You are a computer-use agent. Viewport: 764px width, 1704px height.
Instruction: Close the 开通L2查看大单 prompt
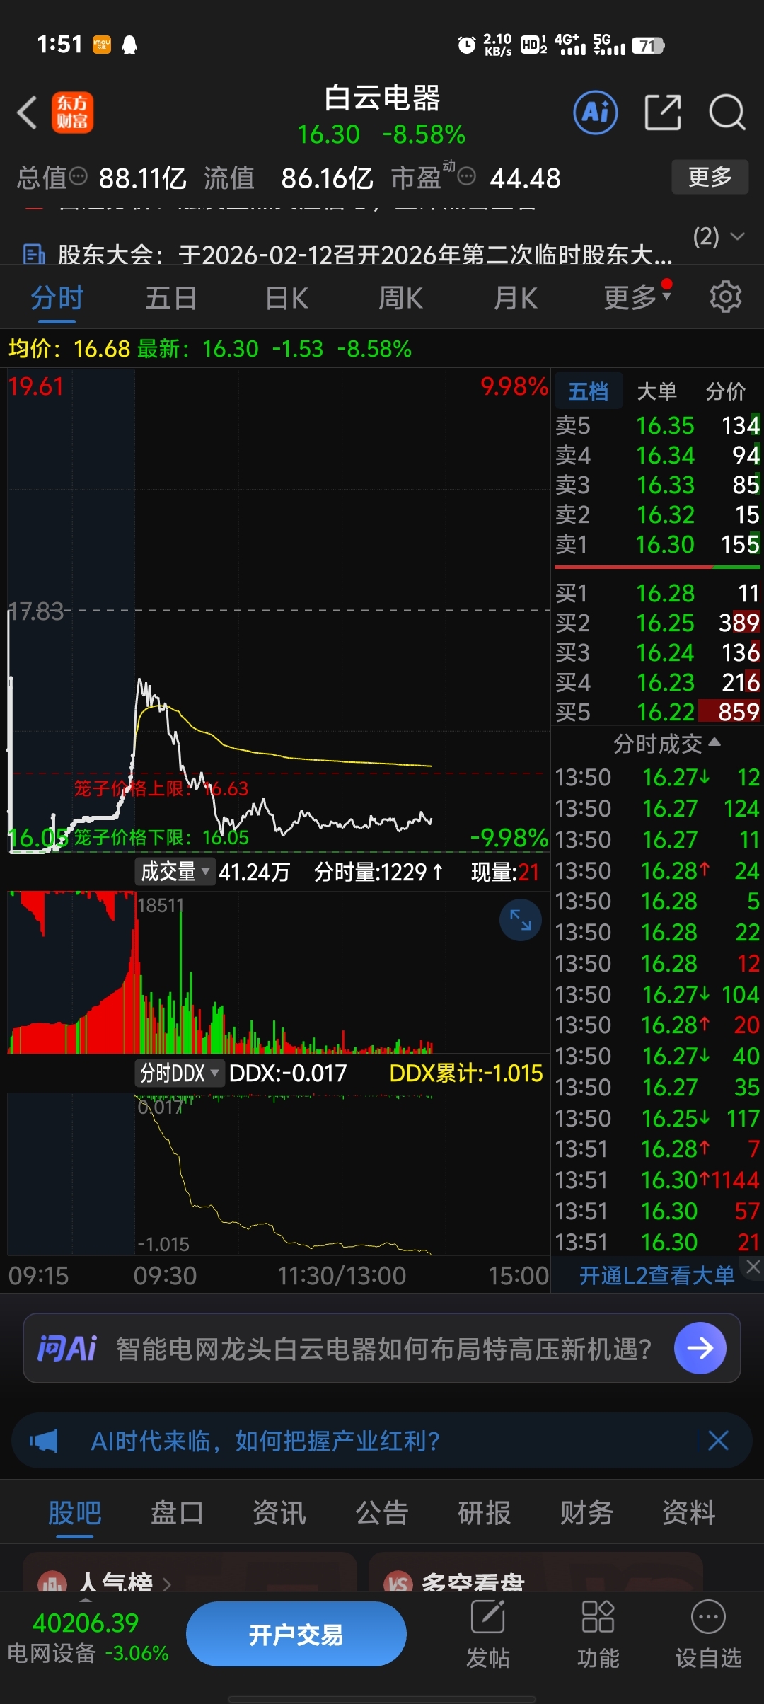753,1267
